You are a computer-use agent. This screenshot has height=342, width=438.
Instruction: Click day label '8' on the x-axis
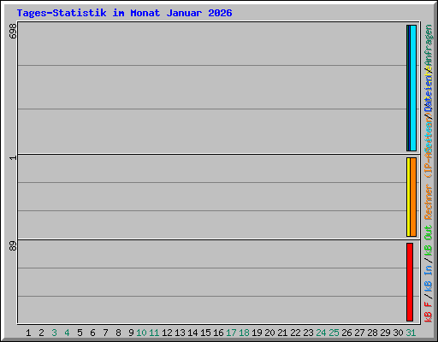click(x=118, y=333)
